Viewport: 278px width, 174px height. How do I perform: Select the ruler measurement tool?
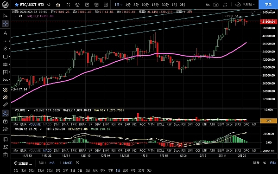[5, 105]
